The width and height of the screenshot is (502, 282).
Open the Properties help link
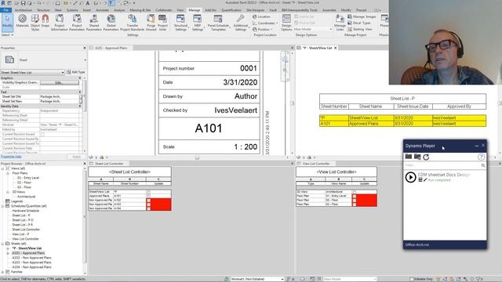click(11, 157)
